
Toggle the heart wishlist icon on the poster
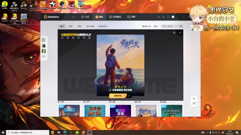[129, 96]
